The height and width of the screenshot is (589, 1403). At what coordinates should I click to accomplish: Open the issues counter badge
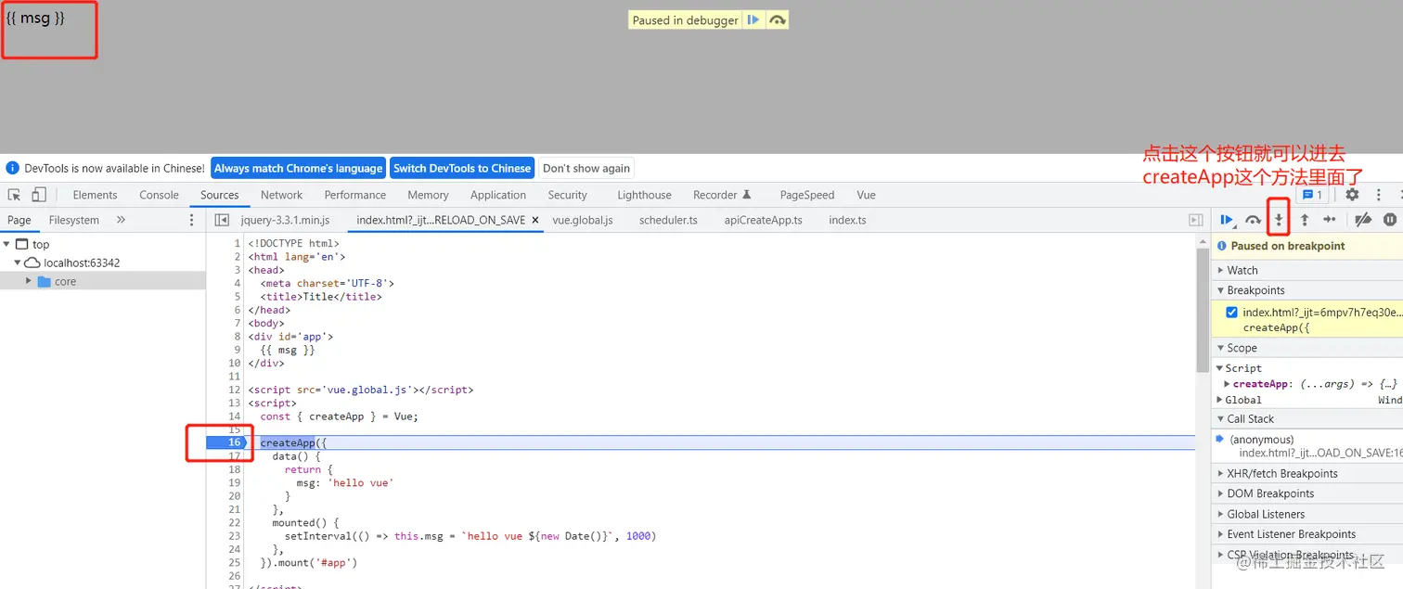1312,195
